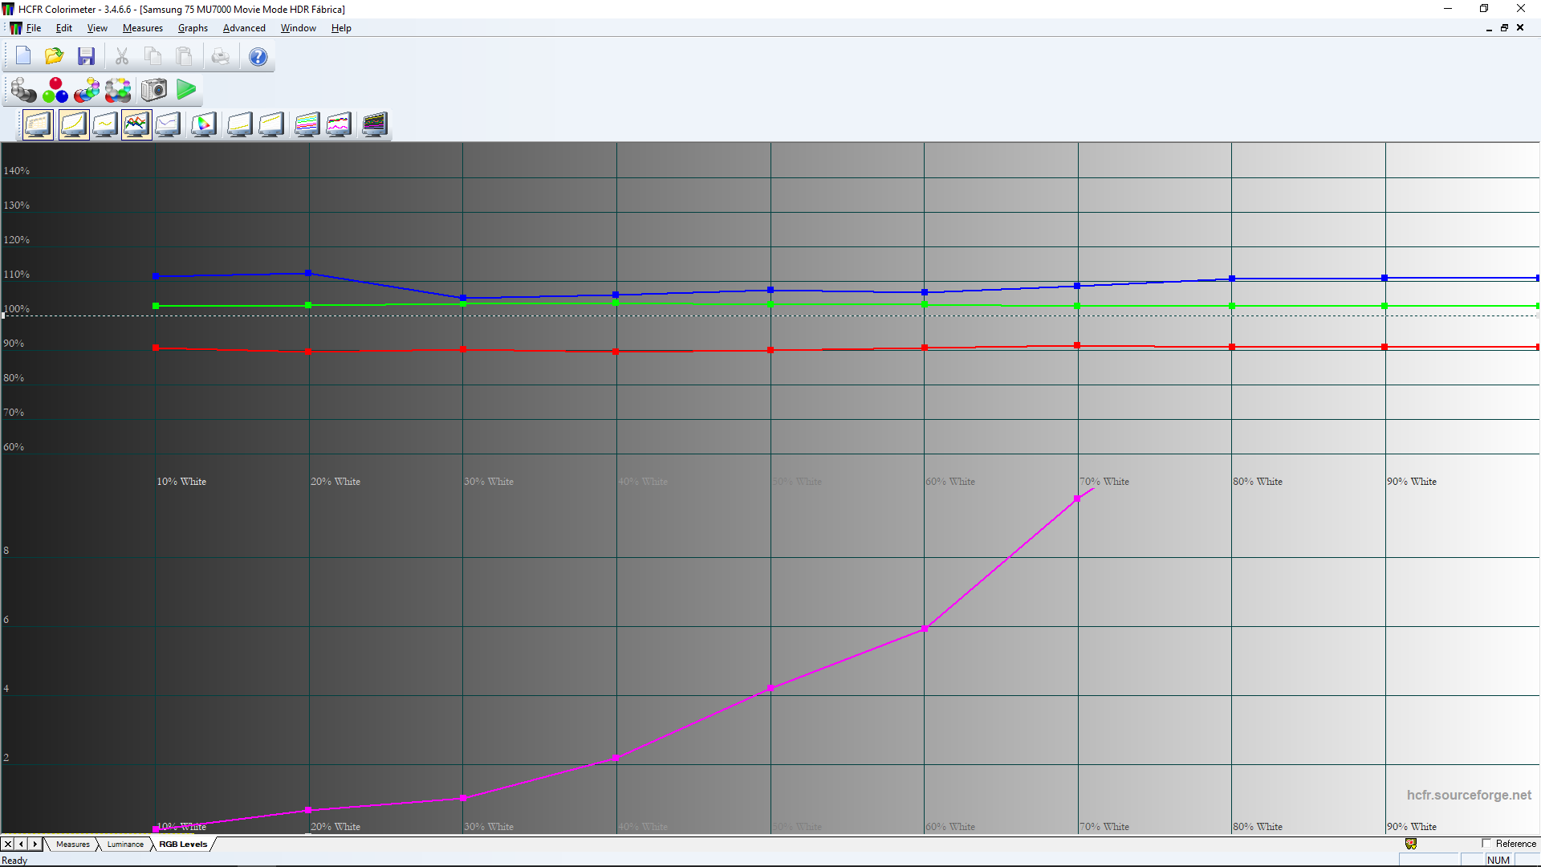Save document with the floppy disk icon
The width and height of the screenshot is (1541, 867).
pos(86,56)
